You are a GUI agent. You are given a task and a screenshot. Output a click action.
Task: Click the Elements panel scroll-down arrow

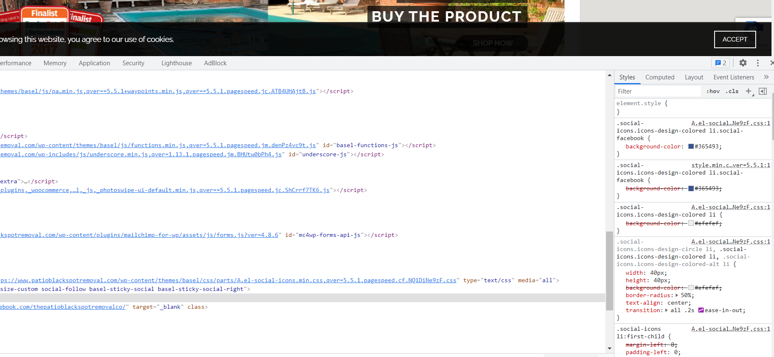tap(609, 348)
